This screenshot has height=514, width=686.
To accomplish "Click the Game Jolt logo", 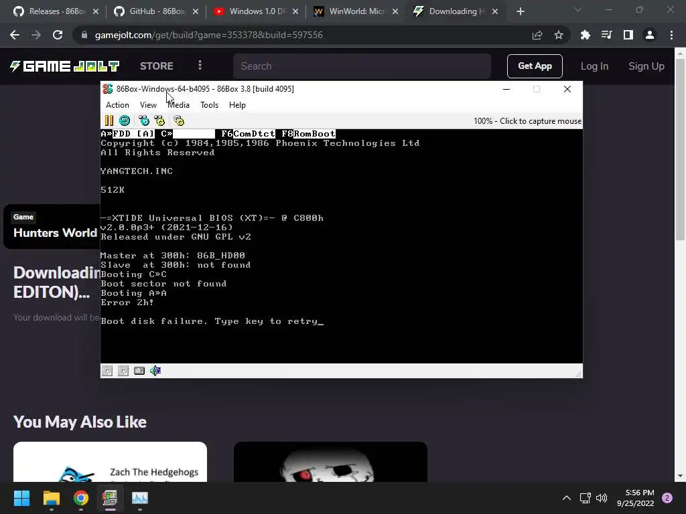I will click(x=65, y=66).
